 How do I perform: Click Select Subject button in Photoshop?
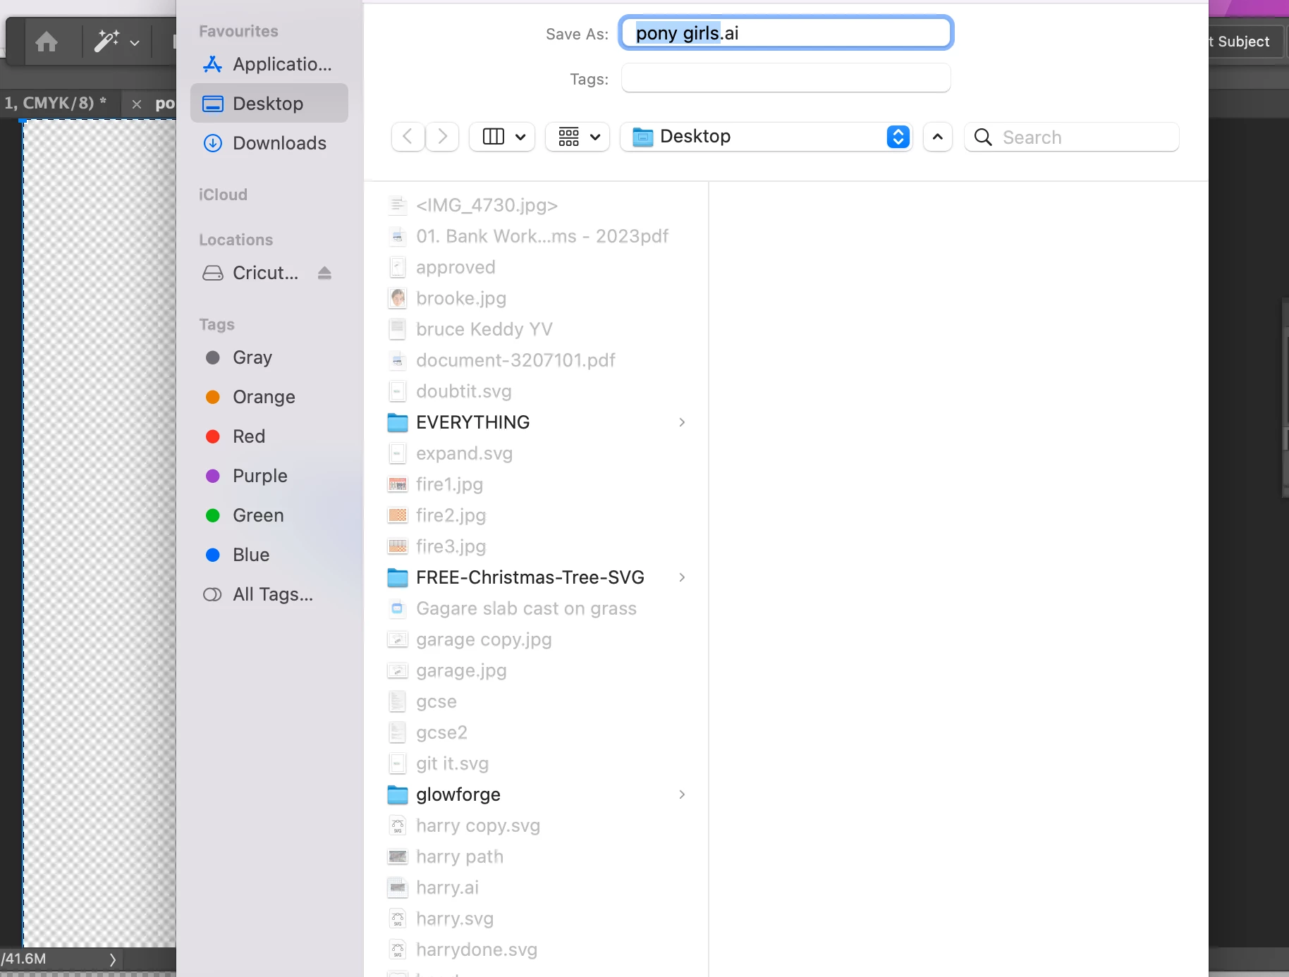point(1245,42)
